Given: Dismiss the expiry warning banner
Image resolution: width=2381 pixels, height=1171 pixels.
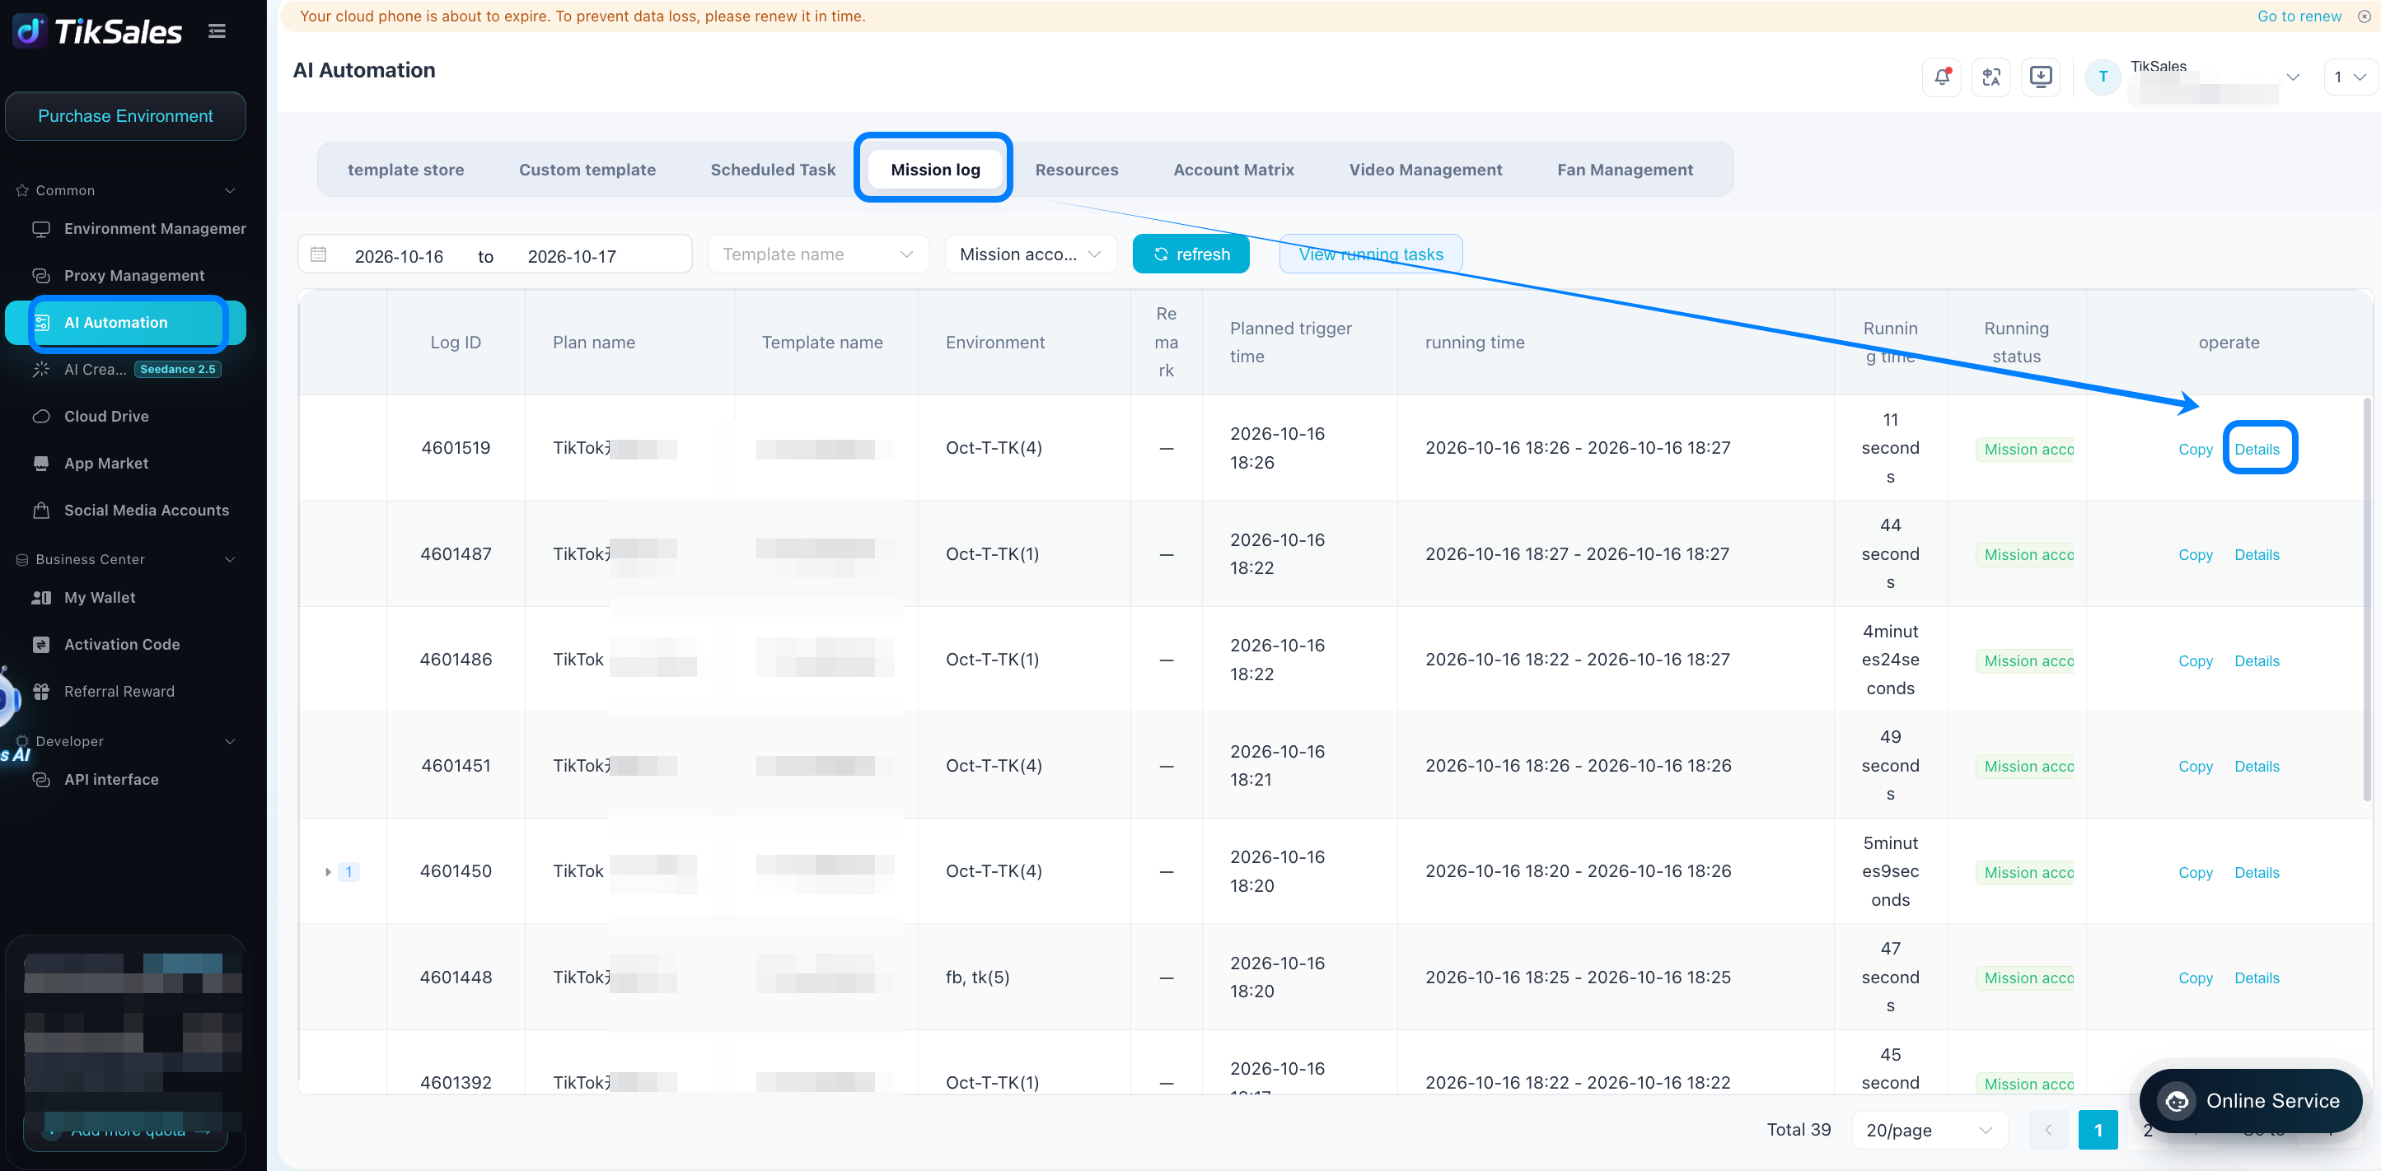Looking at the screenshot, I should pyautogui.click(x=2365, y=16).
